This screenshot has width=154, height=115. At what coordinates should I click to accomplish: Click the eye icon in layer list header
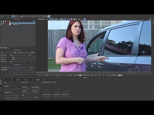click(1, 21)
